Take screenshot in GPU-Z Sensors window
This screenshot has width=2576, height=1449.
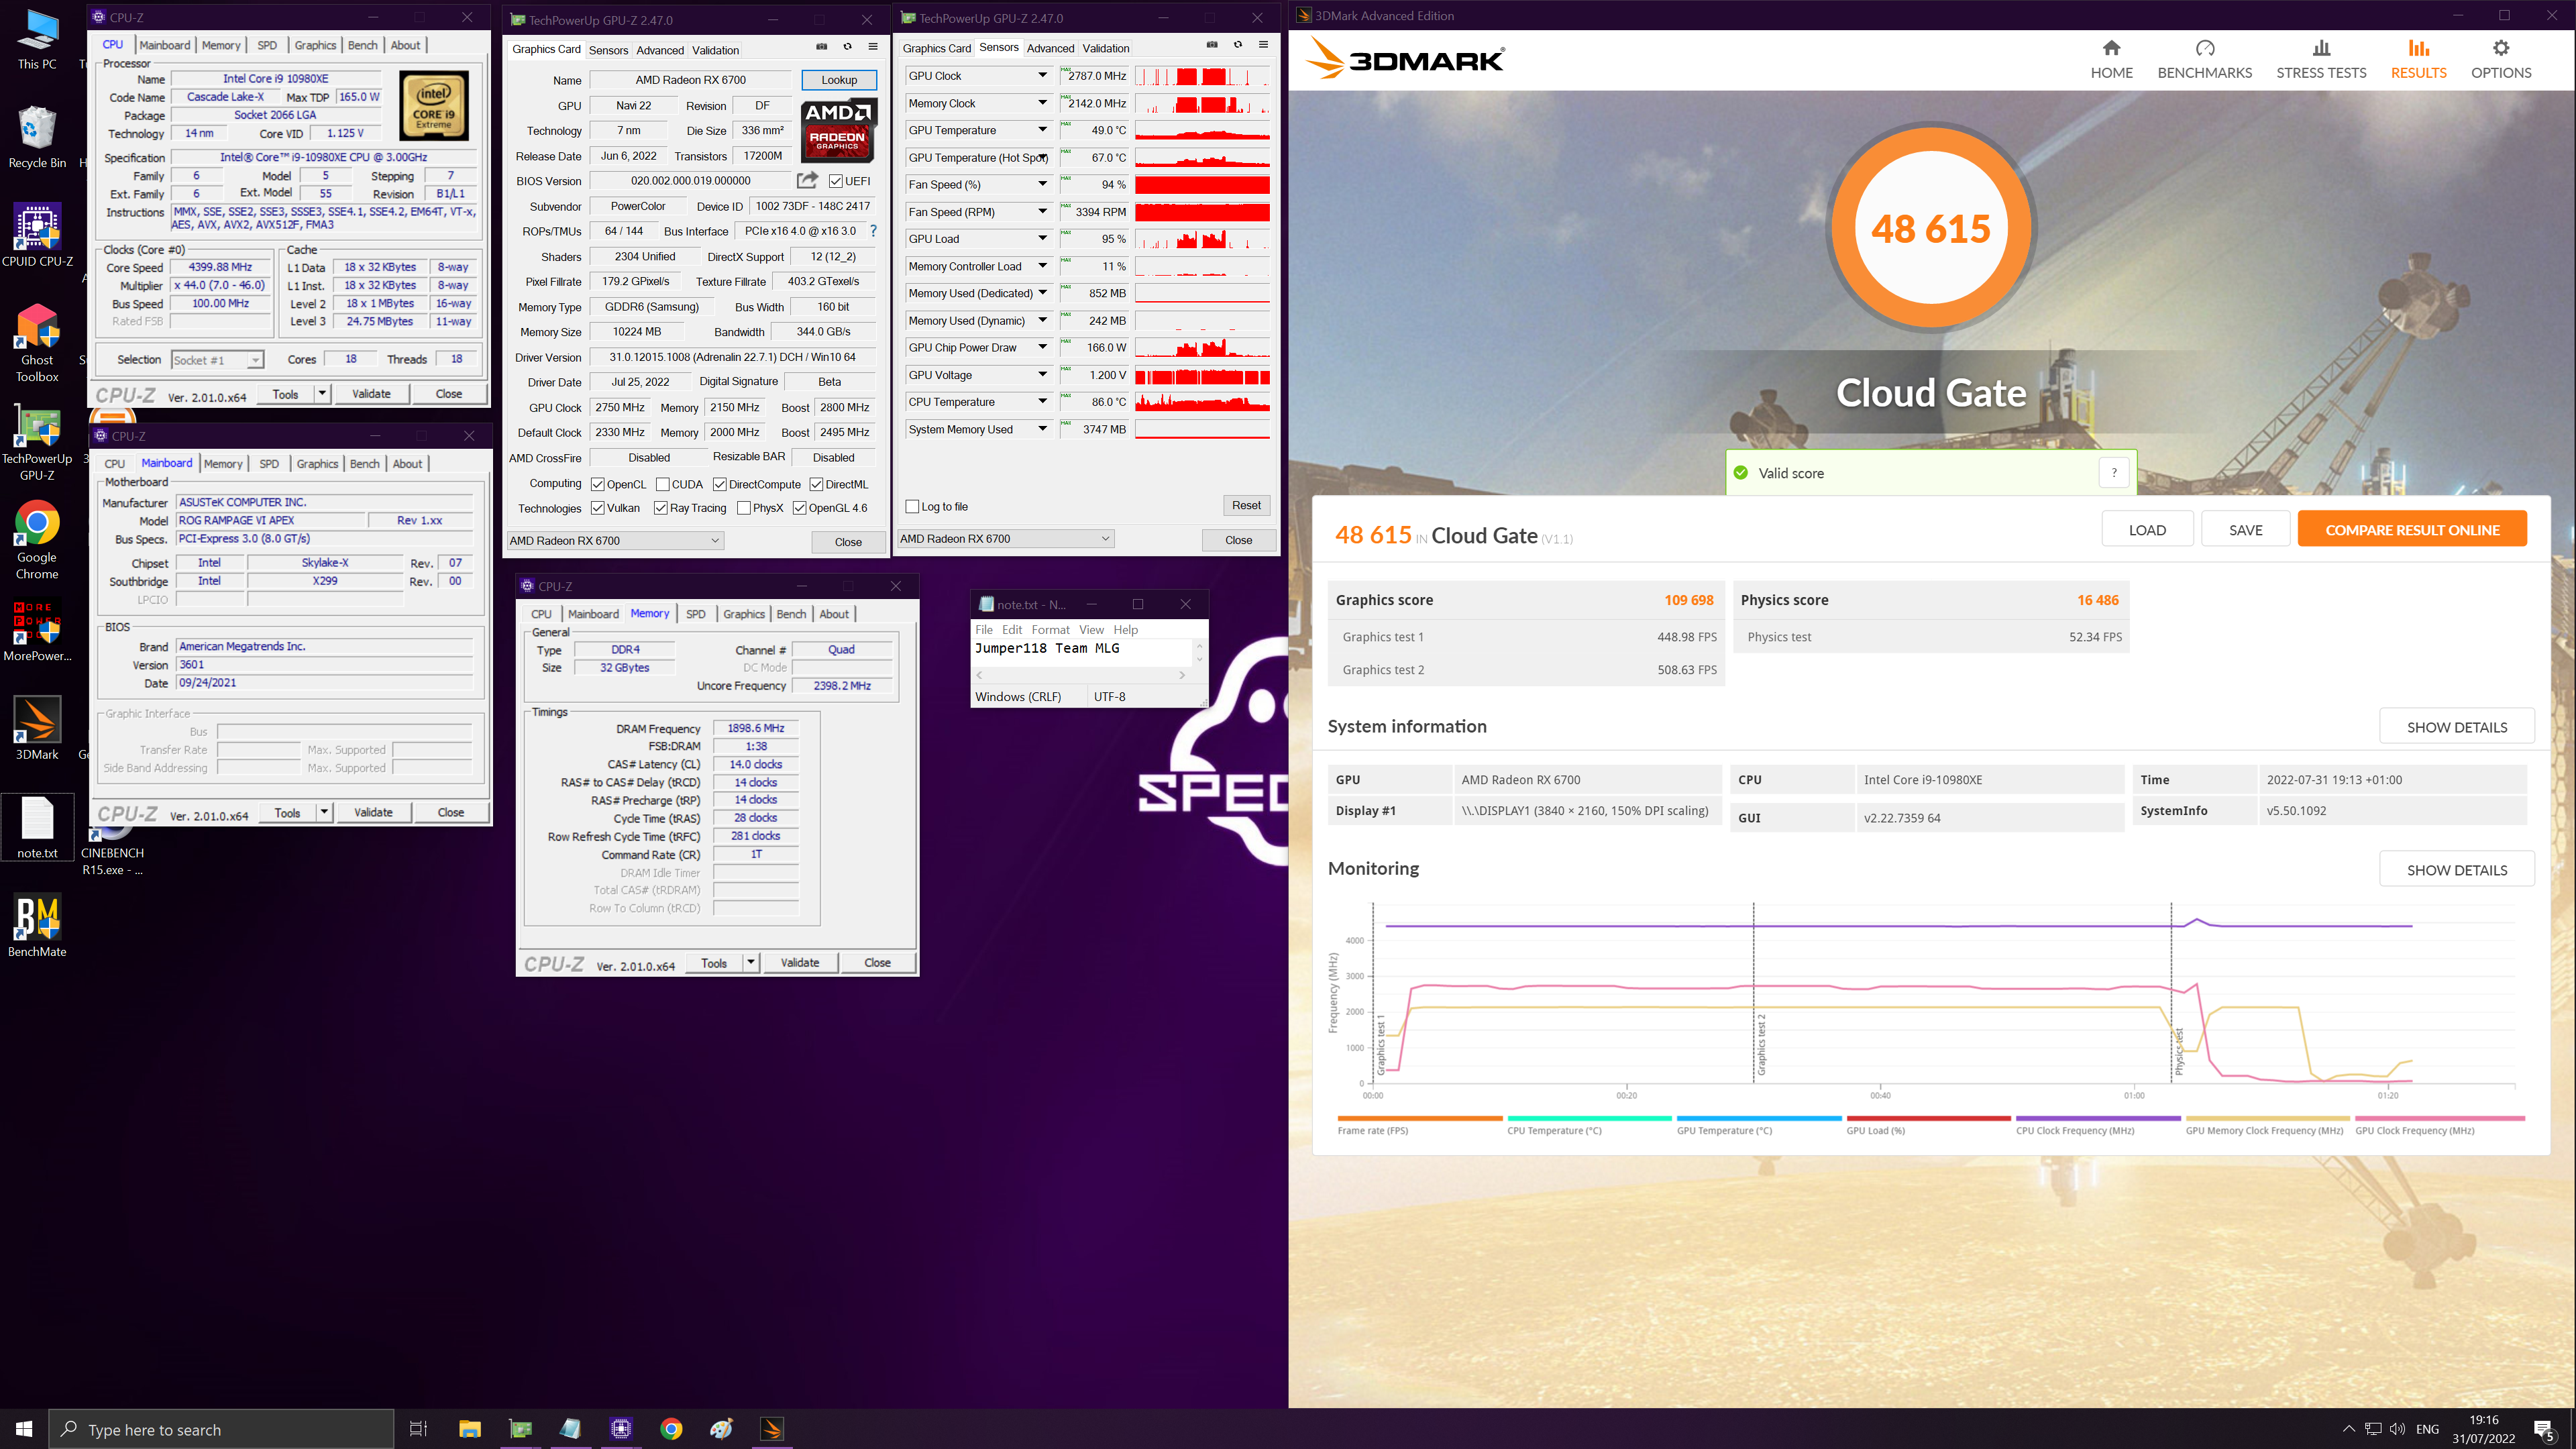tap(1211, 44)
